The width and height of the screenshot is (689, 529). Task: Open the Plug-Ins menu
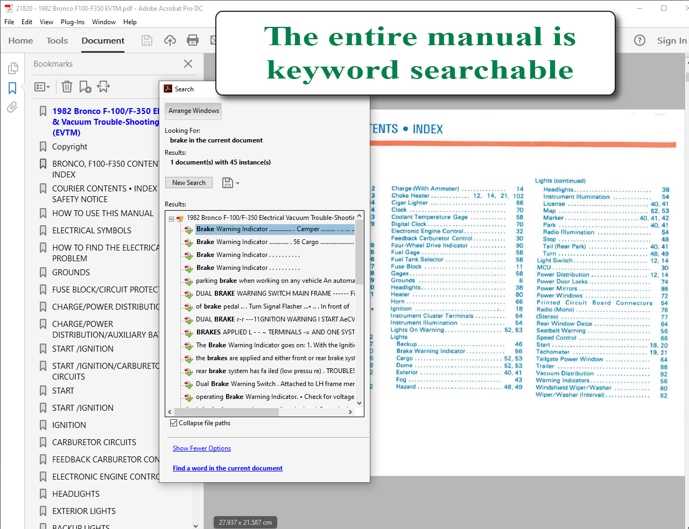coord(73,22)
